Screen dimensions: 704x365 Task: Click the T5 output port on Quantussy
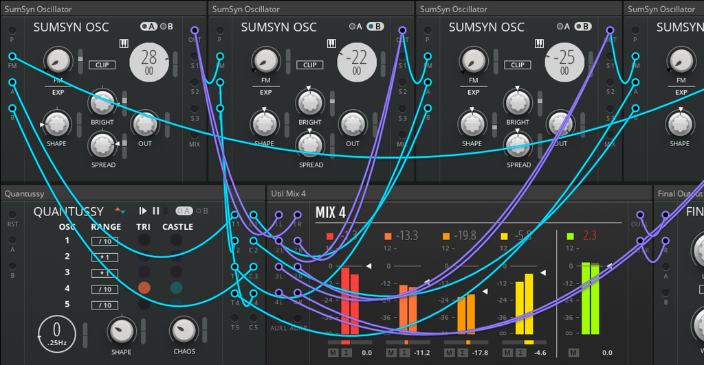(235, 318)
